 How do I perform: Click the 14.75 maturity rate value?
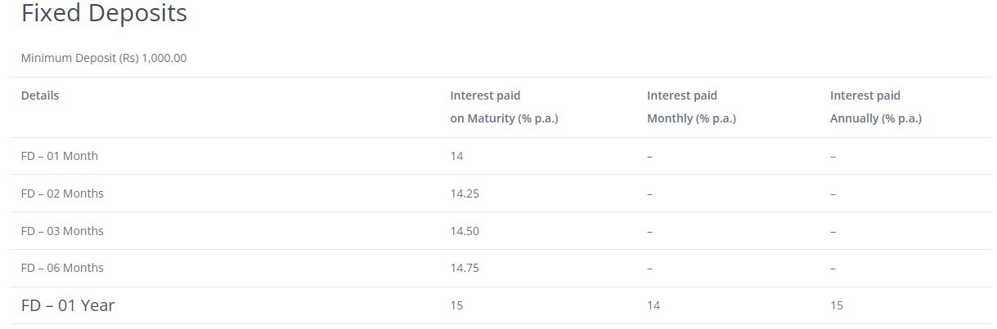coord(465,268)
